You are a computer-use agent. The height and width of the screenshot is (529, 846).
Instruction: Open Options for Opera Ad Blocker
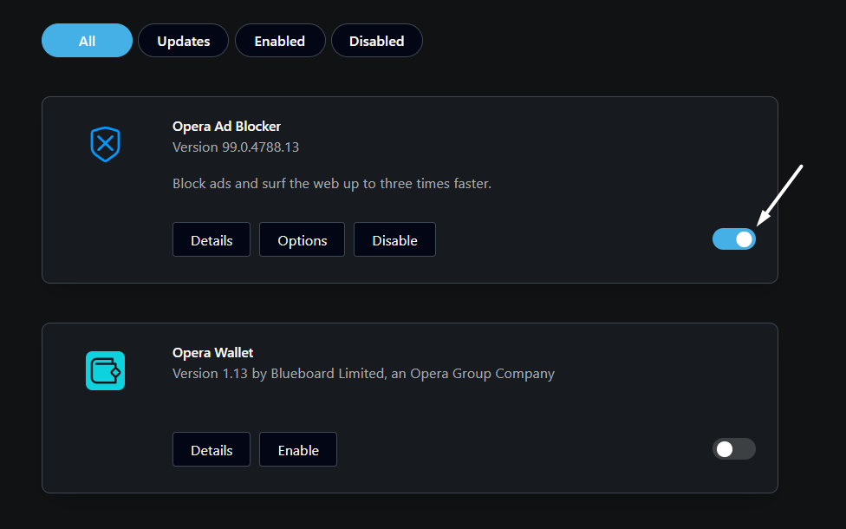(303, 240)
